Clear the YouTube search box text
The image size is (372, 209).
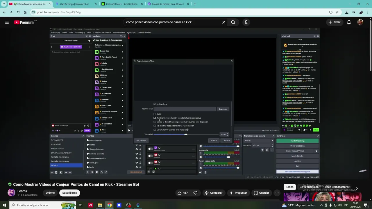[224, 22]
